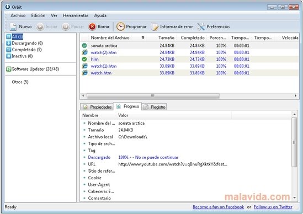
Task: Sort by Completado column header
Action: (x=193, y=38)
